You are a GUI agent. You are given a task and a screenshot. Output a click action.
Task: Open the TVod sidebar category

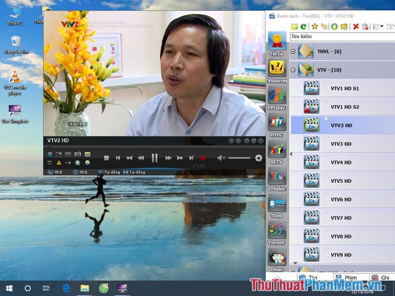click(x=276, y=206)
